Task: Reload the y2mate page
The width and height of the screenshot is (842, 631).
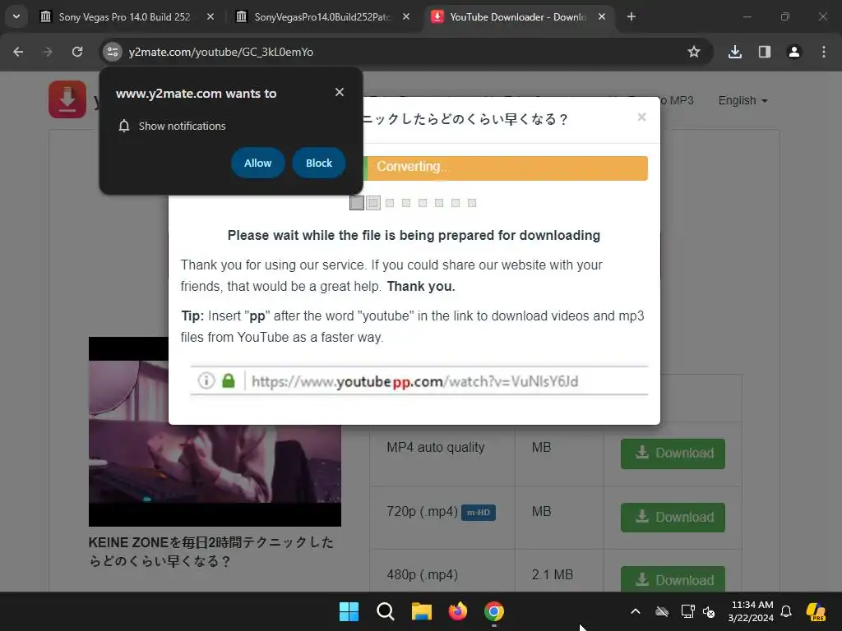Action: 77,52
